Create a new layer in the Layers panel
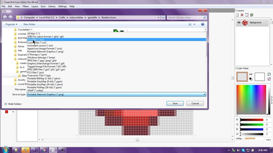The width and height of the screenshot is (273, 153). tap(237, 15)
